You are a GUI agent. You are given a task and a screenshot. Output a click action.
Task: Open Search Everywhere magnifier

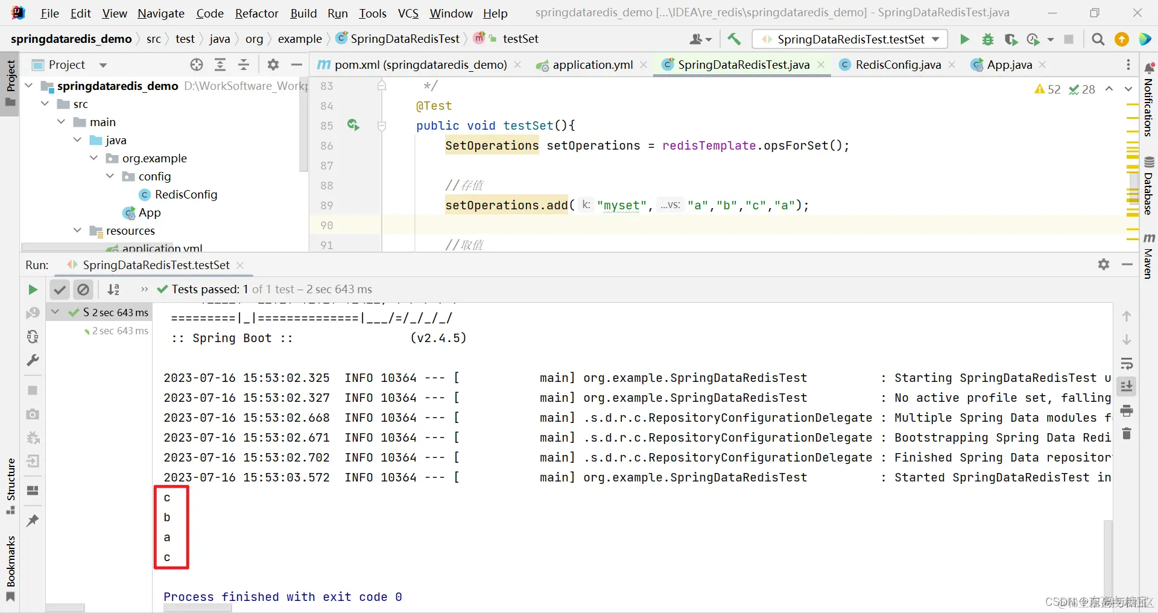tap(1098, 39)
